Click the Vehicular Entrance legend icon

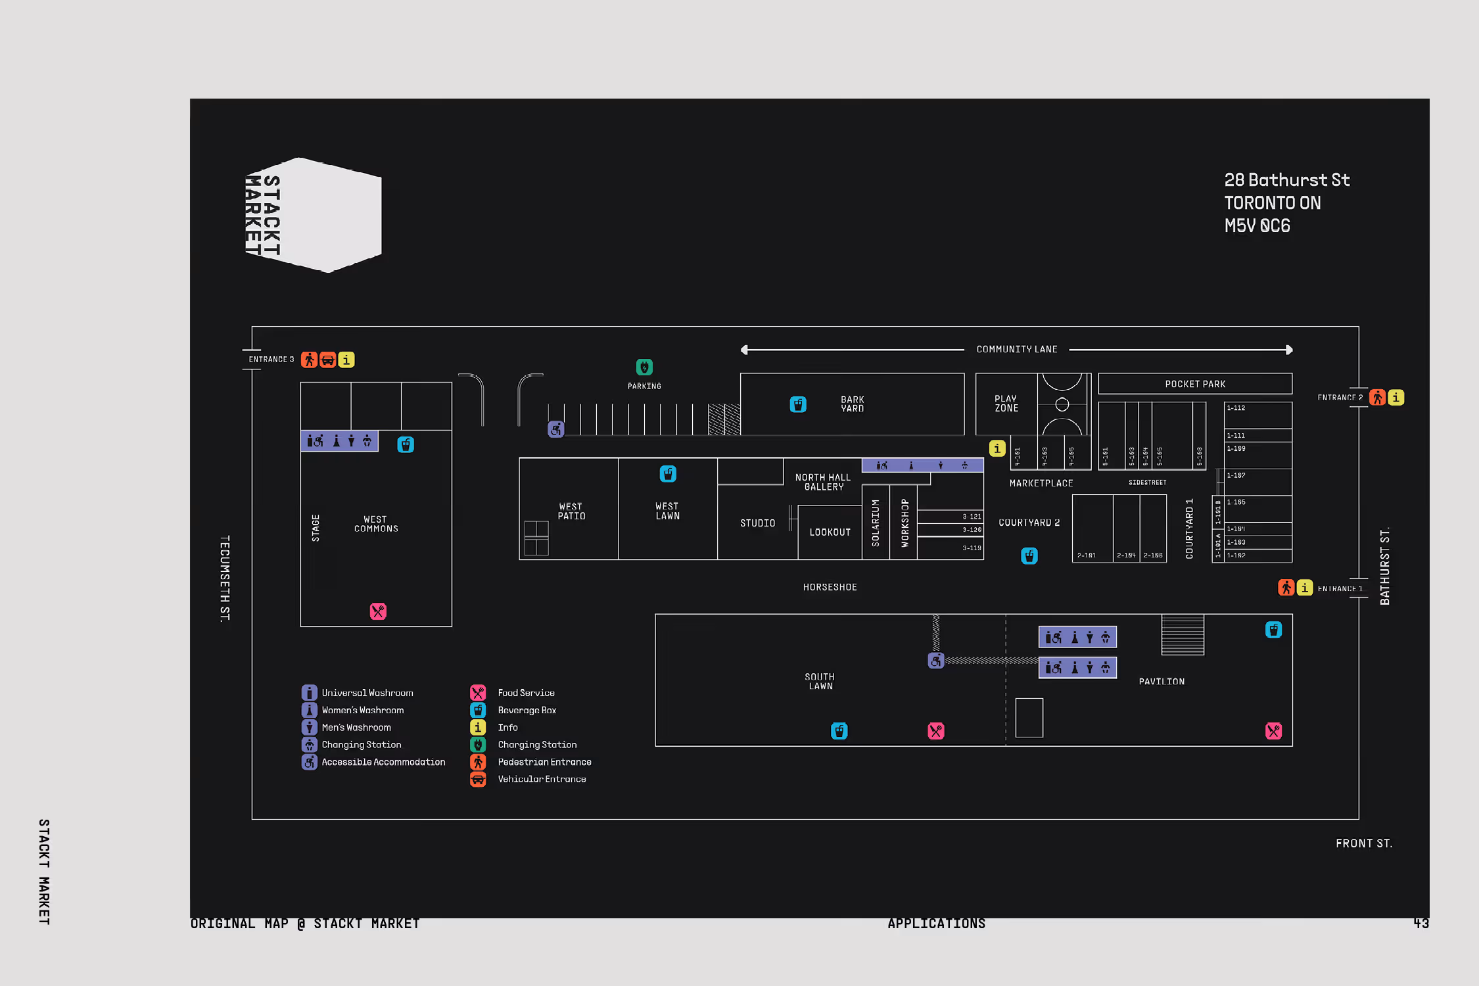[479, 779]
